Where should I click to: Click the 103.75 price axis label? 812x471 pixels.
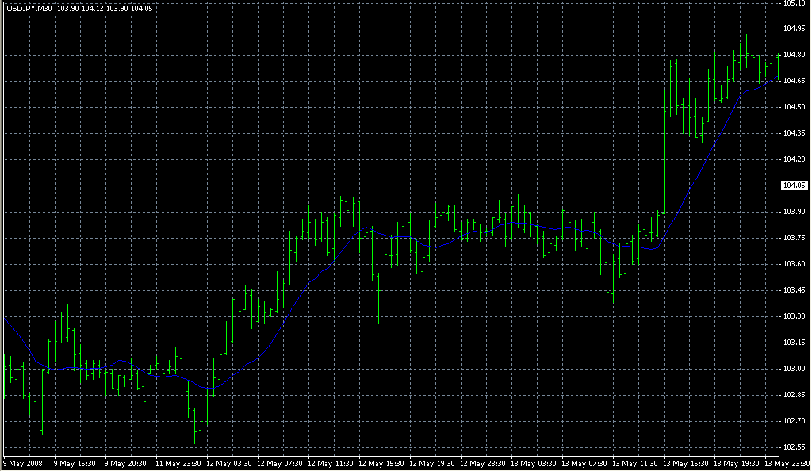[794, 238]
